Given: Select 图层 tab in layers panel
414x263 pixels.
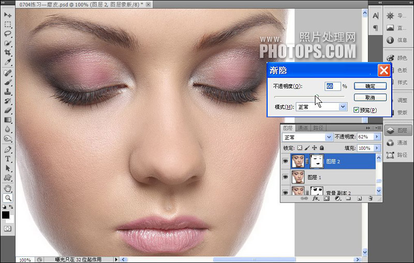Looking at the screenshot, I should point(288,128).
